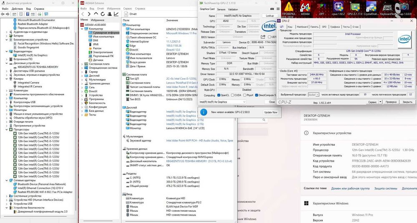Collapse the Видеоадаптеры node in Device Manager
This screenshot has height=223, width=417.
pyautogui.click(x=7, y=51)
